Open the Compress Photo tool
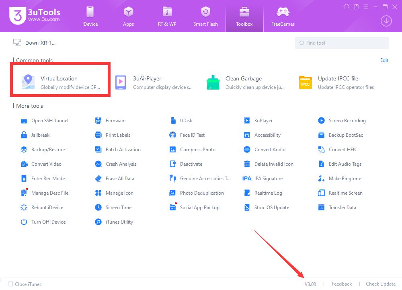Image resolution: width=402 pixels, height=290 pixels. tap(192, 150)
